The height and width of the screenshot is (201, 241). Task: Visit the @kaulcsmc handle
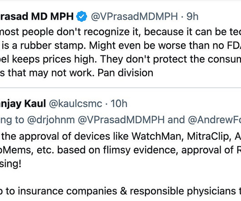(75, 104)
